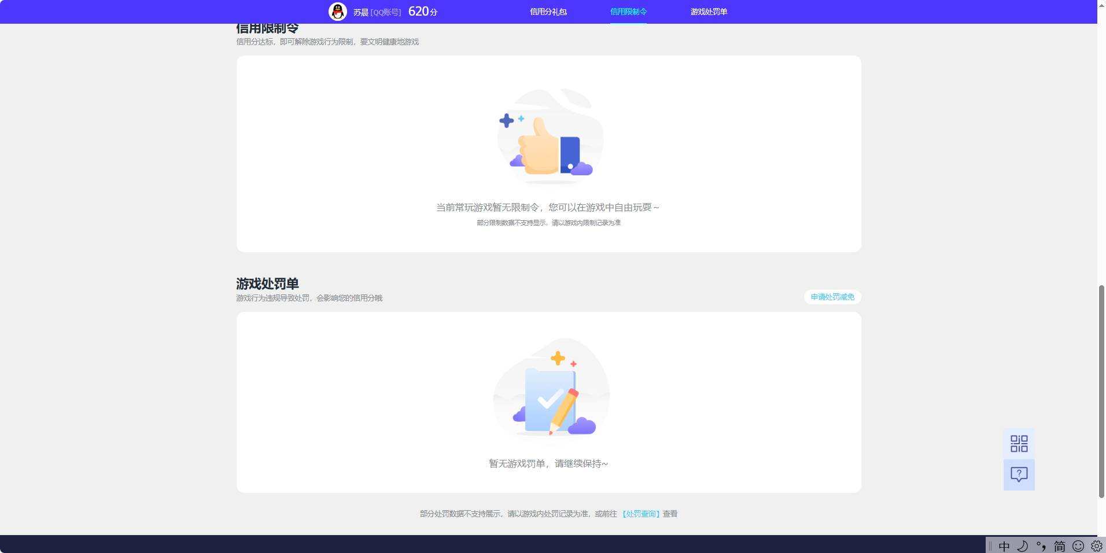Switch IME 简 simplified character mode
Viewport: 1106px width, 553px height.
coord(1059,545)
